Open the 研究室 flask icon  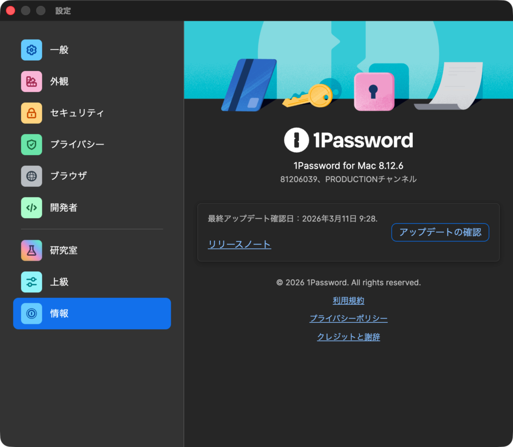coord(32,250)
